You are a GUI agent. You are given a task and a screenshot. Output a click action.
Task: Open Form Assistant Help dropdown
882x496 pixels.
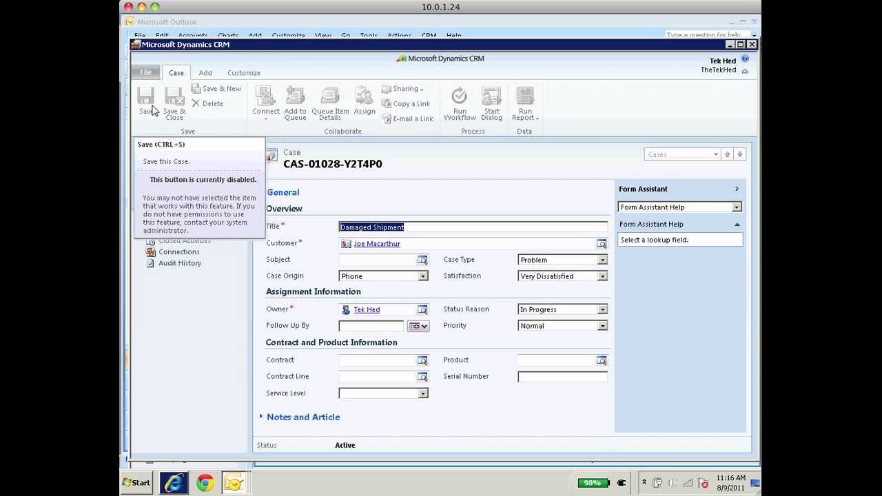click(737, 207)
